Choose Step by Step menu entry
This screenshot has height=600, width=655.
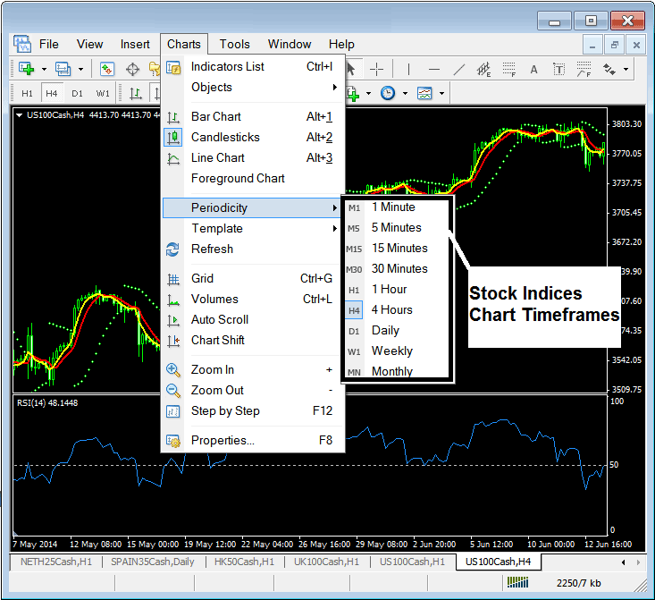[253, 411]
